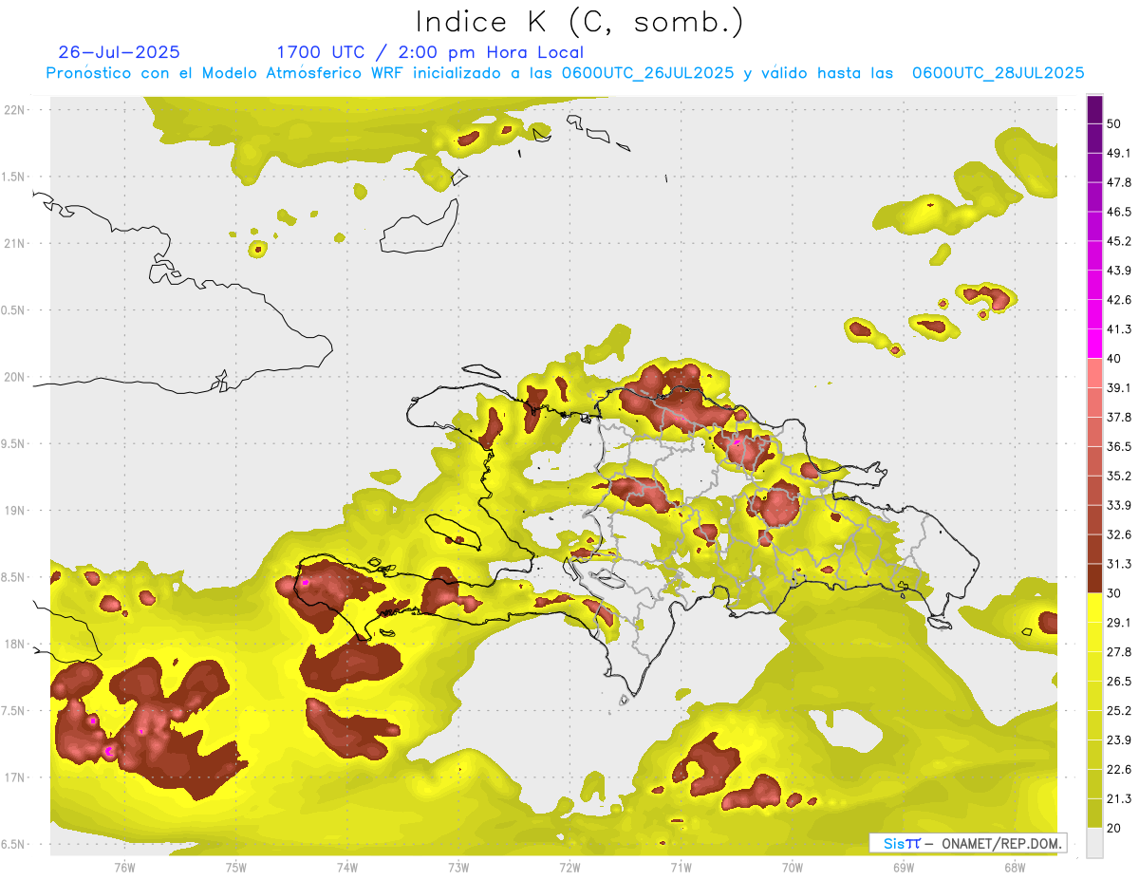This screenshot has height=880, width=1139.
Task: Click the "74W" longitude label
Action: 347,867
